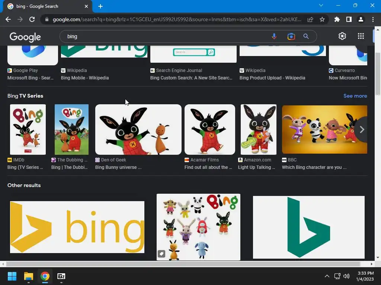
Task: Open Den of Geek Bing Bunny image
Action: point(138,130)
